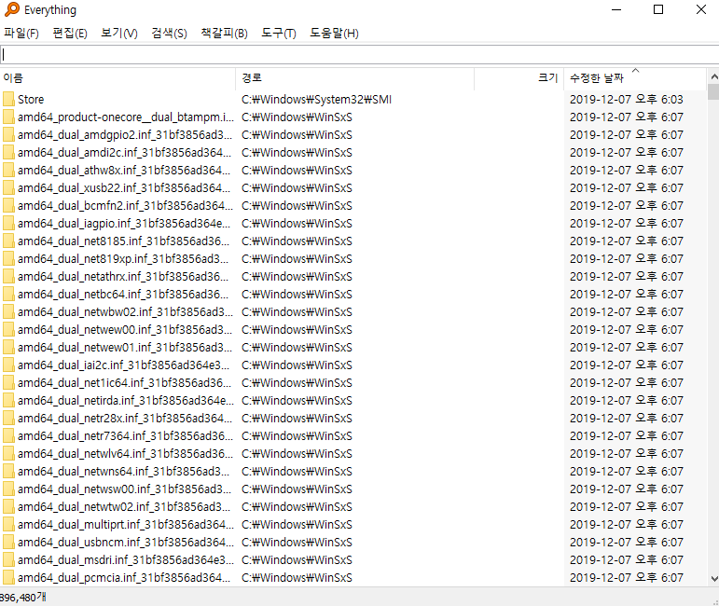The width and height of the screenshot is (719, 606).
Task: Maximize the Everything window
Action: point(658,9)
